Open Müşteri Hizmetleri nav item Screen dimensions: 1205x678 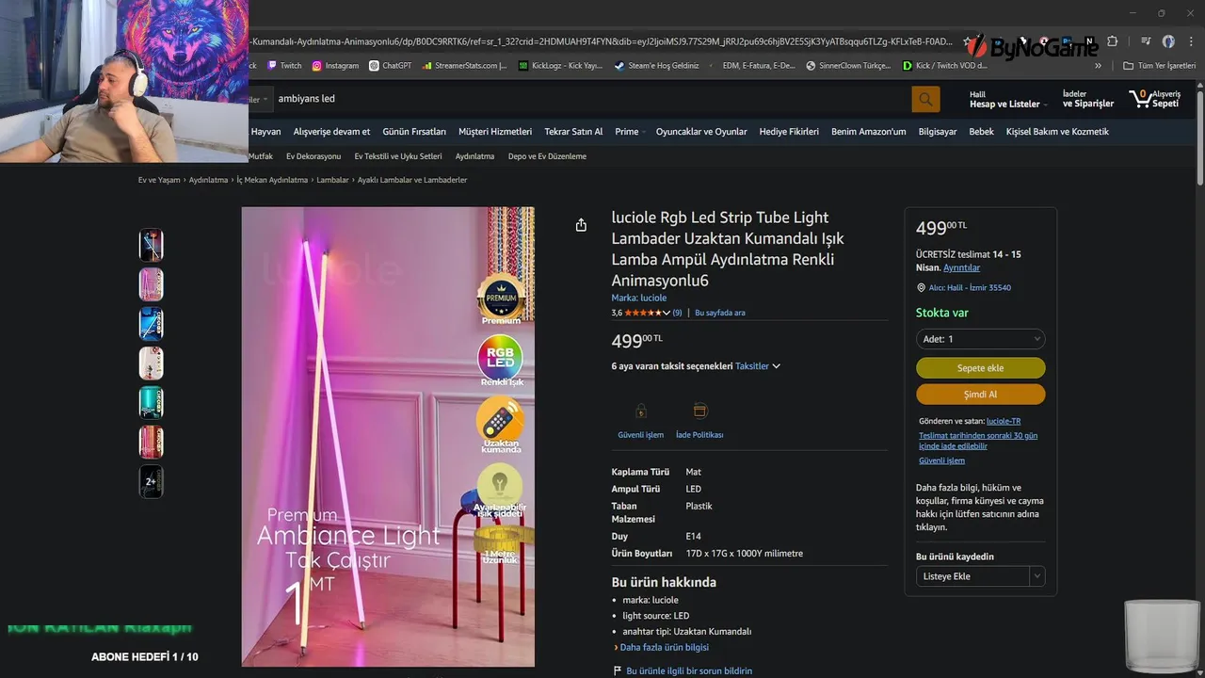click(x=495, y=132)
